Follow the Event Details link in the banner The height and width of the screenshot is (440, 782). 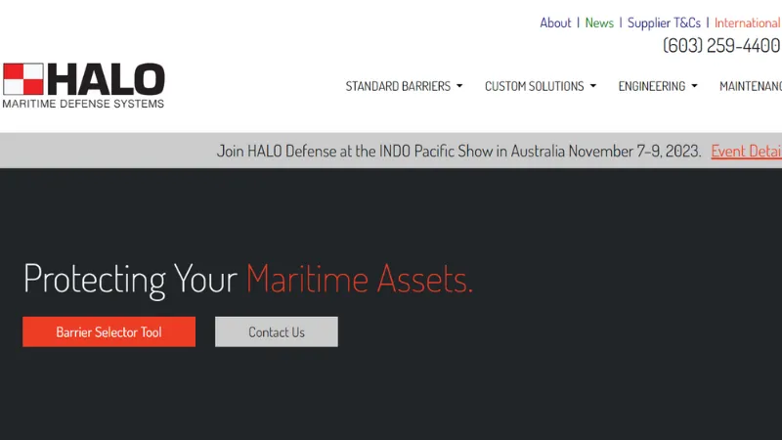[746, 151]
